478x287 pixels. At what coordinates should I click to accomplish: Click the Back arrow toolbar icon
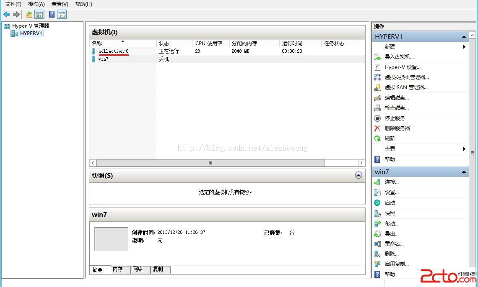click(7, 14)
